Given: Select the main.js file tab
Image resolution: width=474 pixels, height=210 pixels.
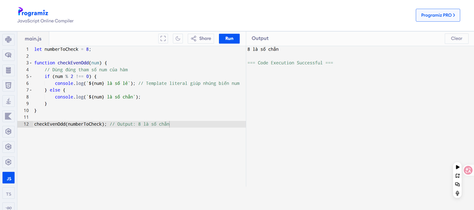Looking at the screenshot, I should tap(33, 38).
